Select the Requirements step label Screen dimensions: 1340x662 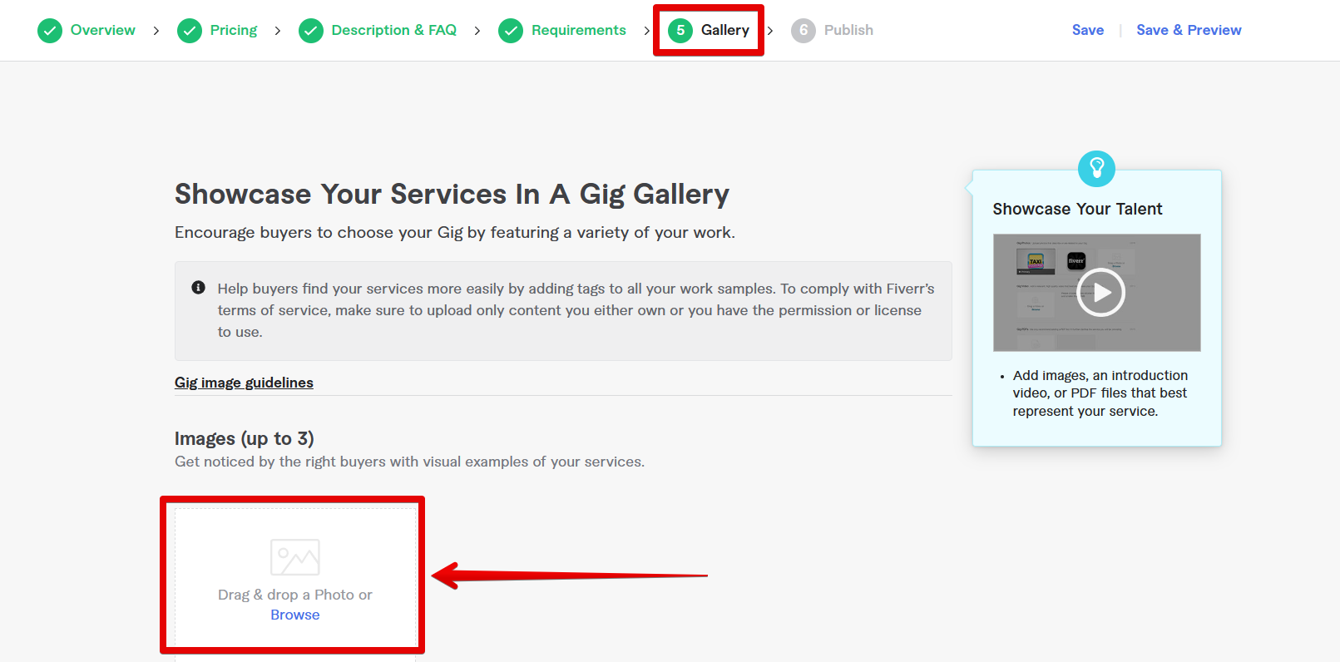click(579, 30)
